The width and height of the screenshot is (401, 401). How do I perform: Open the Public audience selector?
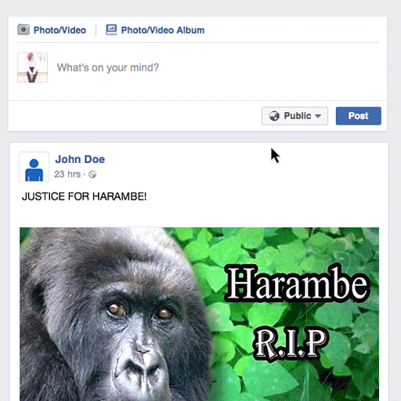pyautogui.click(x=294, y=116)
